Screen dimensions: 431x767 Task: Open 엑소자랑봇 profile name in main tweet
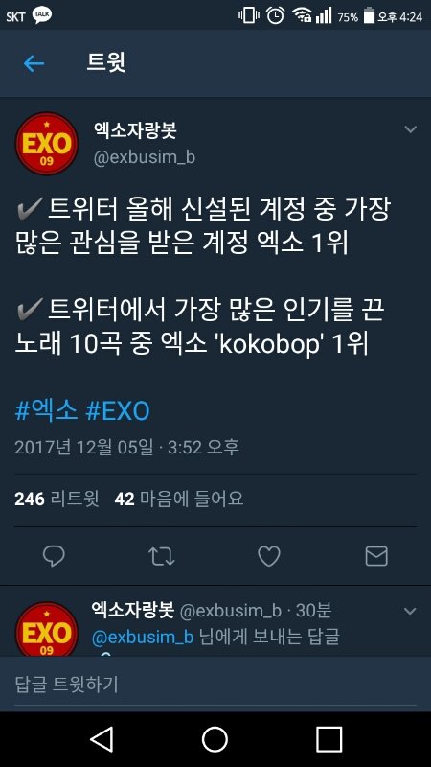135,130
